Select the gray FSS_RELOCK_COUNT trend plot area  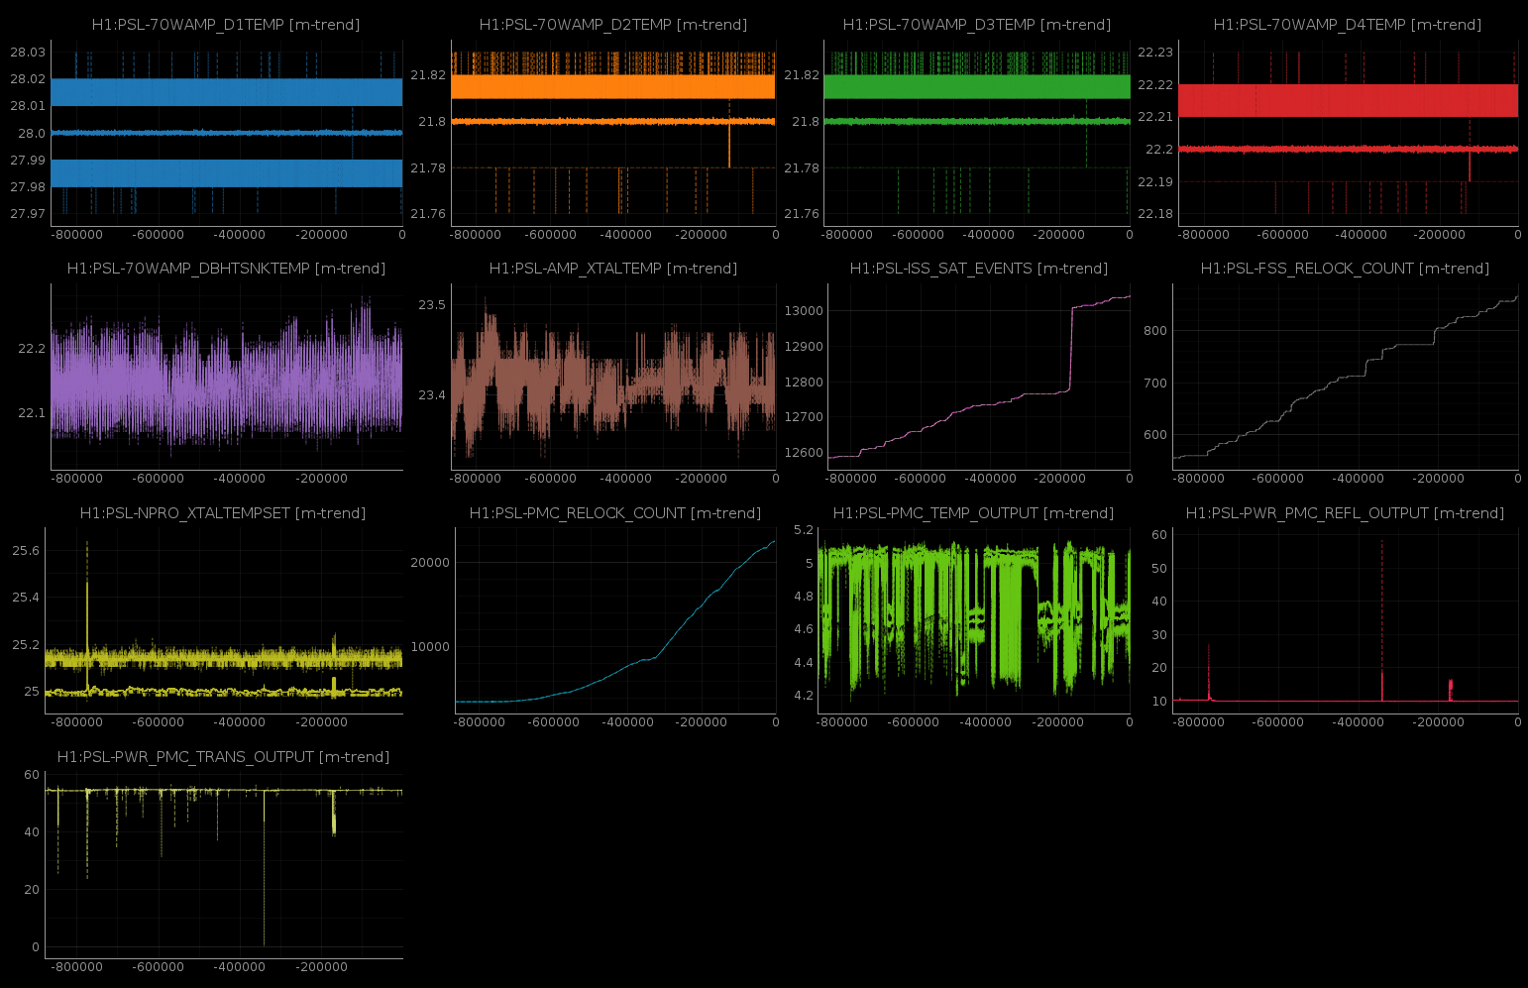1346,377
